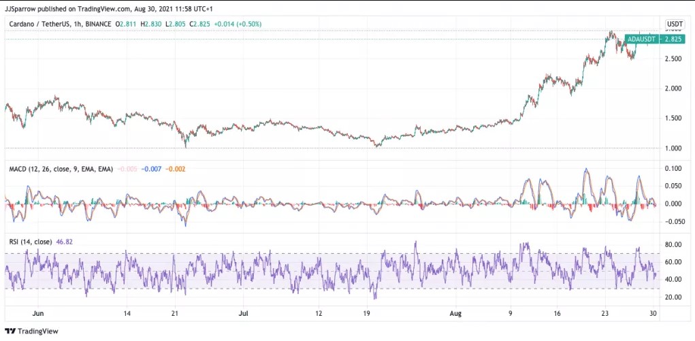
Task: Click the TradingView logo at the bottom
Action: click(x=31, y=331)
